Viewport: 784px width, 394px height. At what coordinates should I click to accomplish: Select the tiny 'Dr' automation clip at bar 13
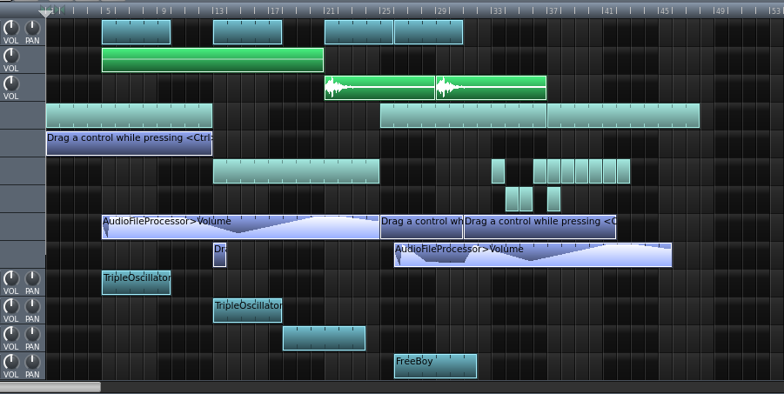coord(220,255)
